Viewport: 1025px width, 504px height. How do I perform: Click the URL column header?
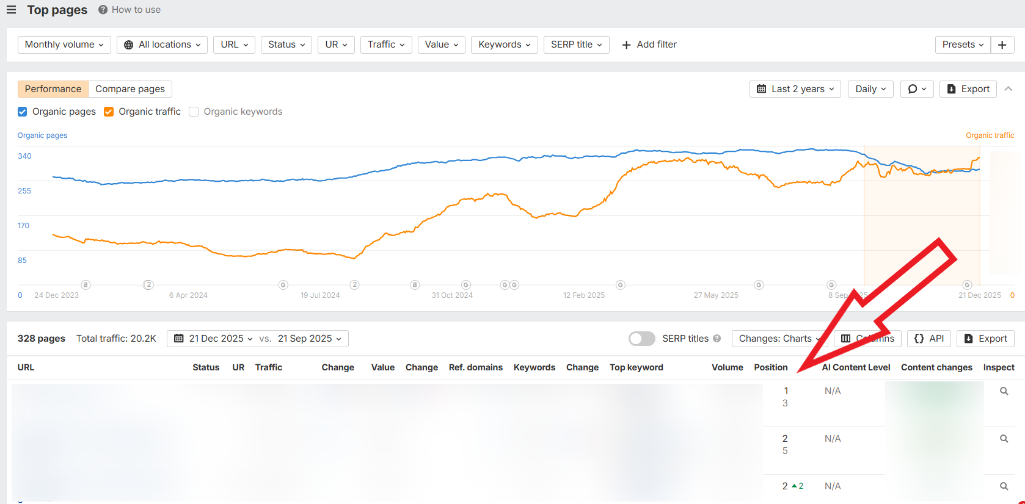pyautogui.click(x=26, y=367)
